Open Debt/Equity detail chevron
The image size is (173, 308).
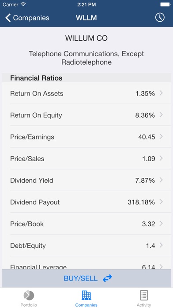[x=161, y=245]
